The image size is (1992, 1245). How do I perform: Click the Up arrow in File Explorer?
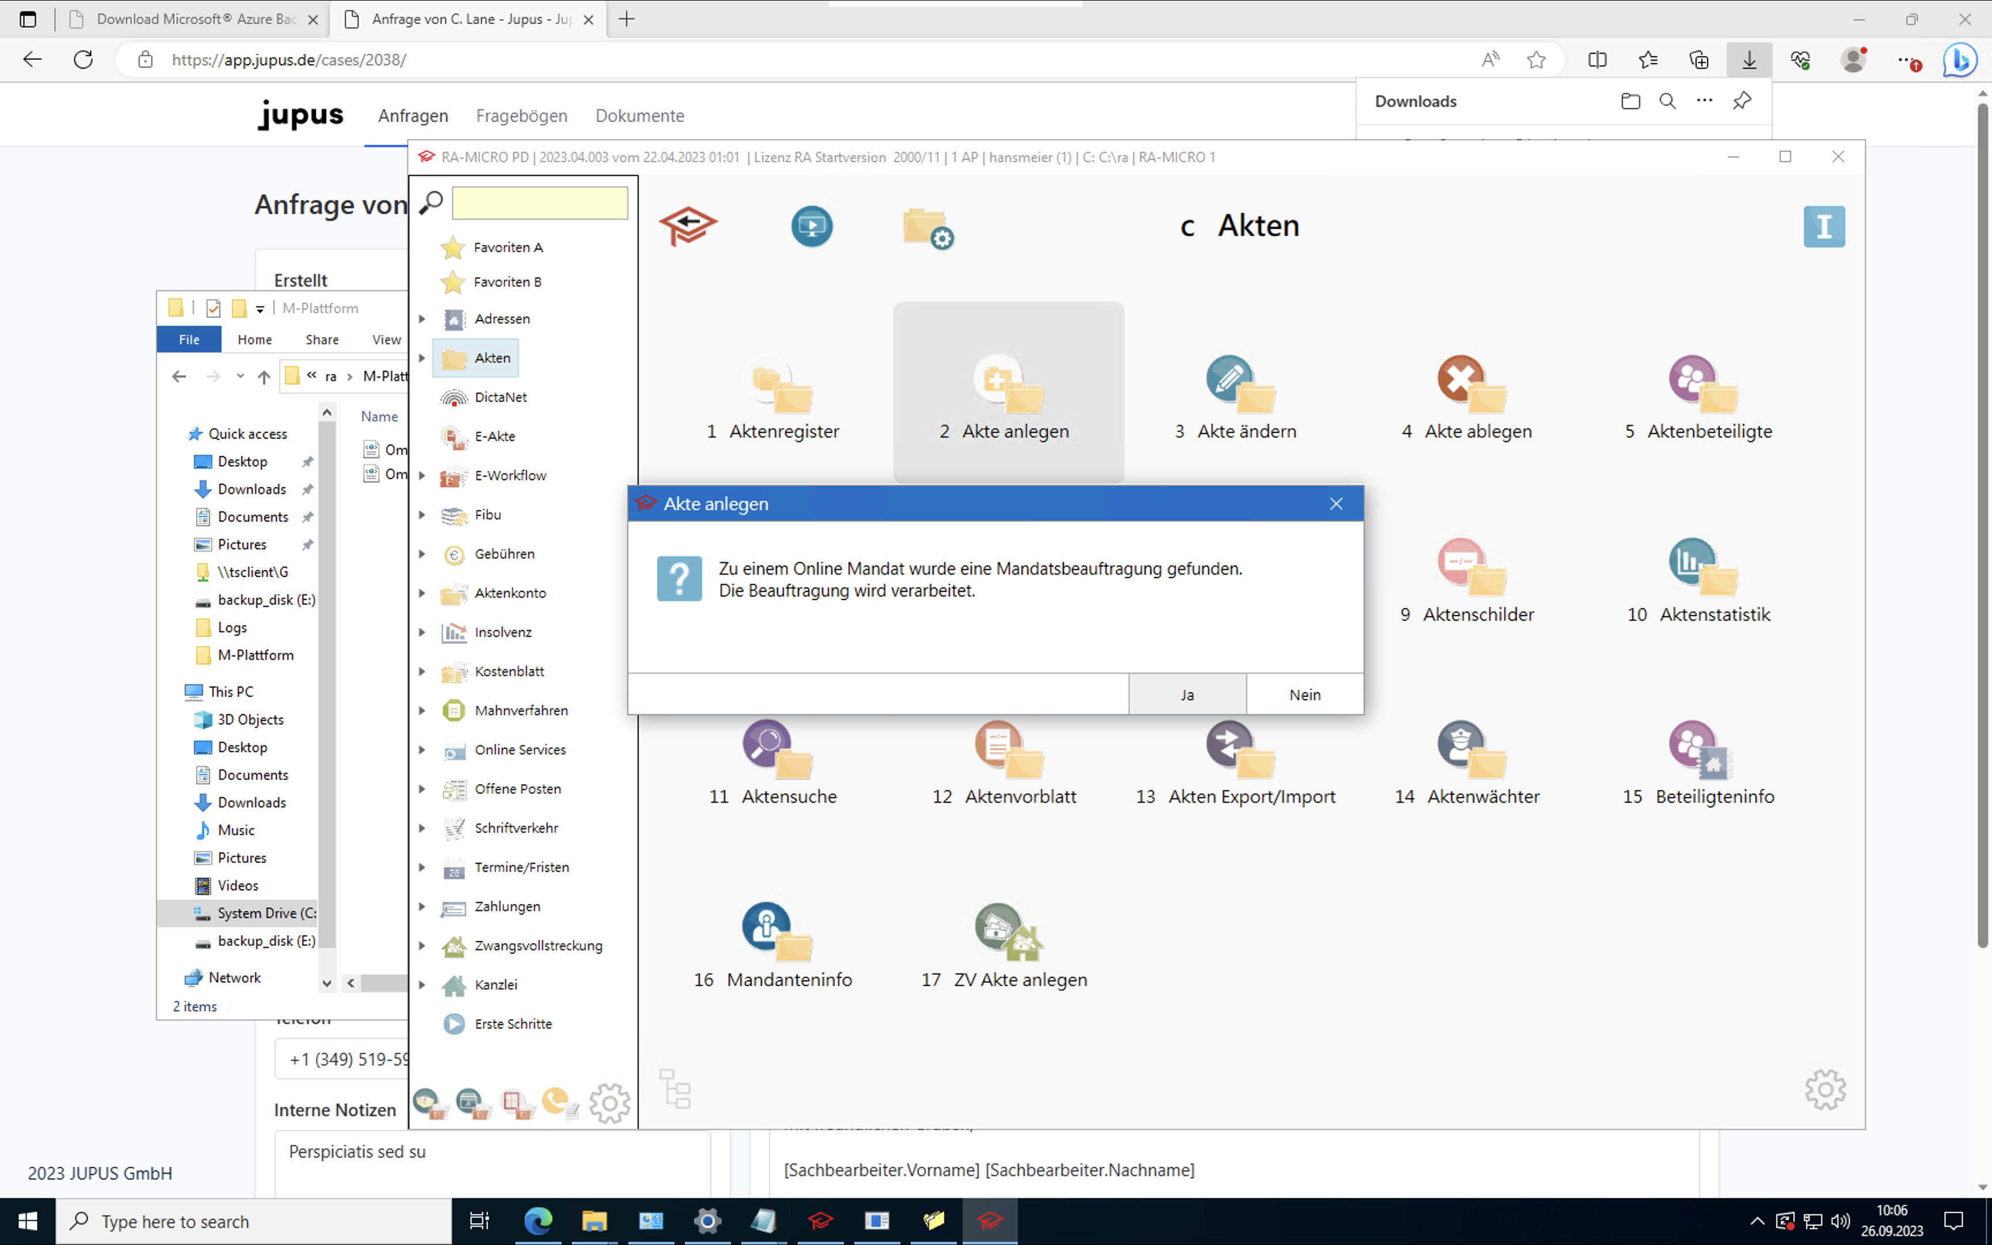pyautogui.click(x=263, y=376)
